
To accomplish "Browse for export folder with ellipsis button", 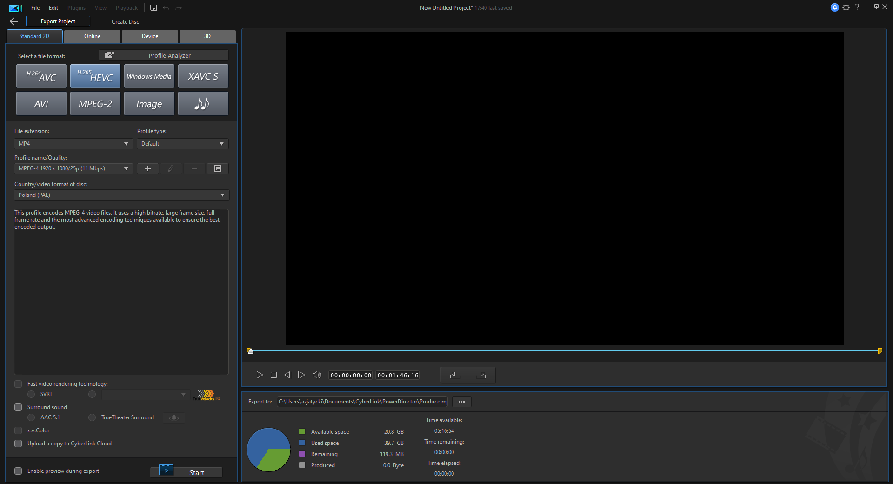I will click(x=461, y=402).
